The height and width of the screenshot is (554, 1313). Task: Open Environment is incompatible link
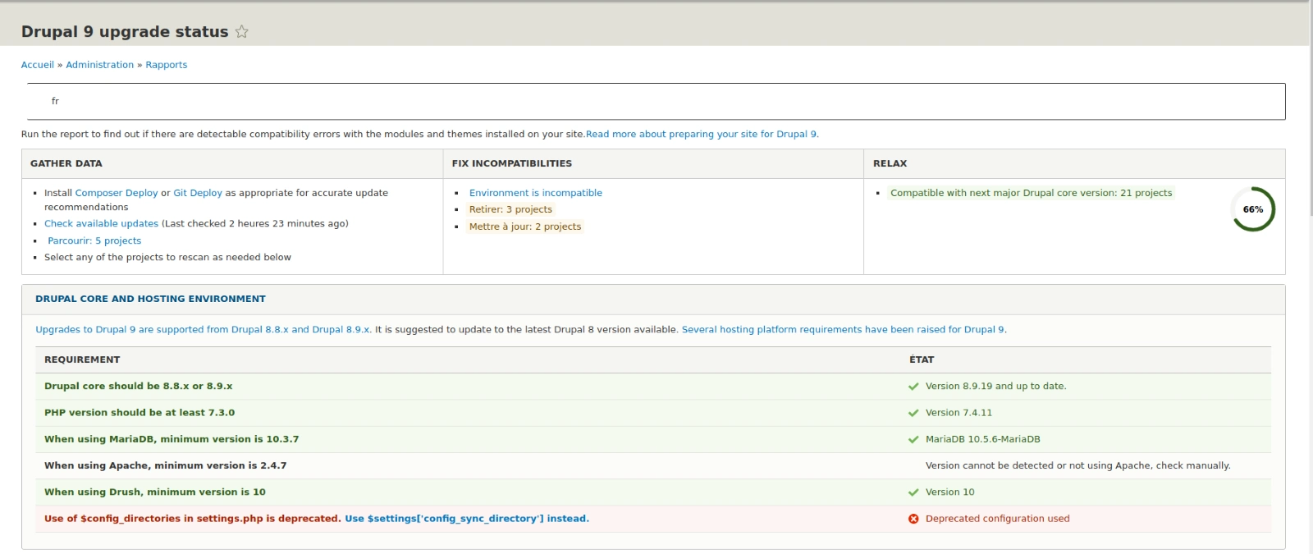point(536,193)
